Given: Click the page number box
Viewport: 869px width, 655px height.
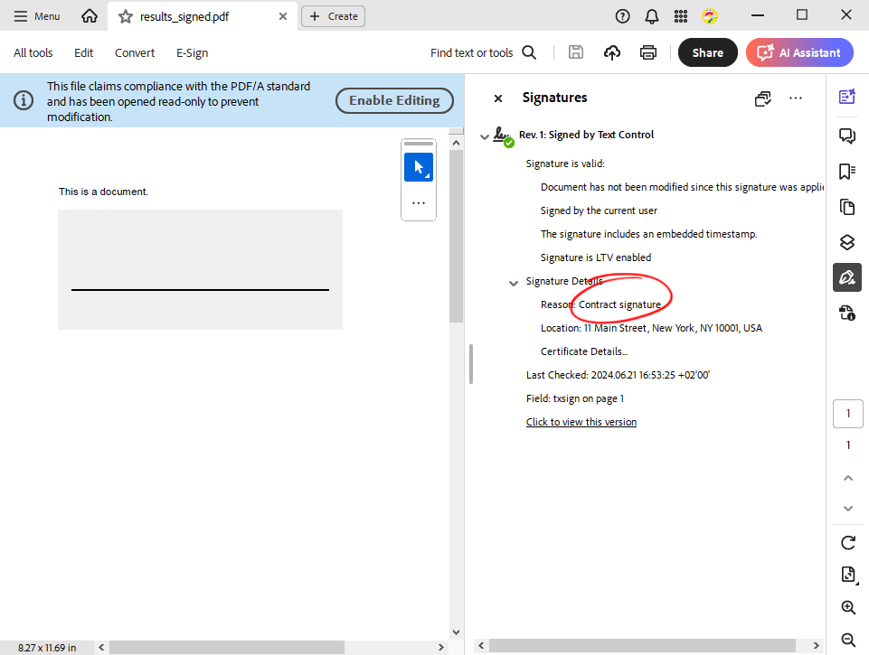Looking at the screenshot, I should coord(848,414).
